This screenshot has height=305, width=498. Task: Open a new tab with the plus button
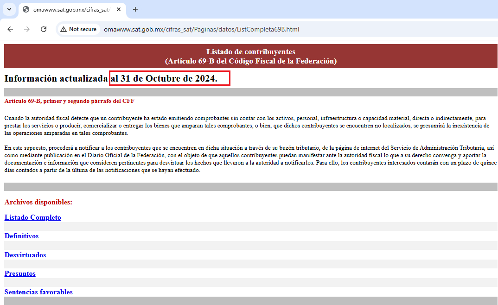pyautogui.click(x=135, y=10)
